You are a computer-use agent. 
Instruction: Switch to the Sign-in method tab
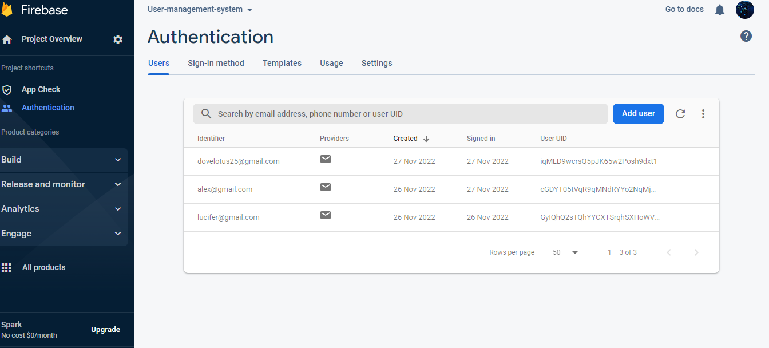(216, 63)
